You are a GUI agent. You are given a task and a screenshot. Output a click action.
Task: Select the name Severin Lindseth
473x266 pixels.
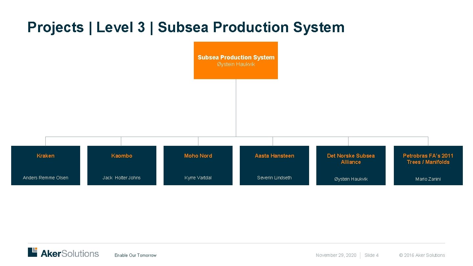coord(274,178)
